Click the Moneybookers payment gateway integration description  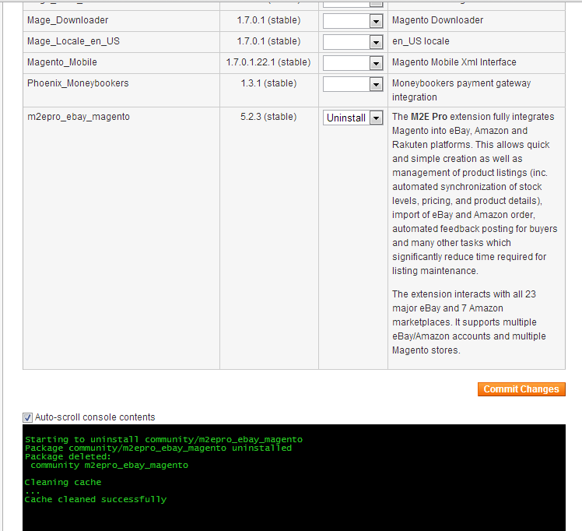tap(461, 90)
